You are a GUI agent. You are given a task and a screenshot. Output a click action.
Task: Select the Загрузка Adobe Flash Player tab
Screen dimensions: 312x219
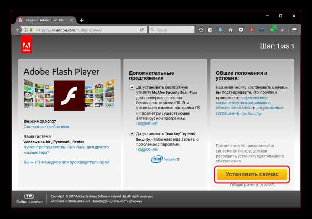coord(45,20)
